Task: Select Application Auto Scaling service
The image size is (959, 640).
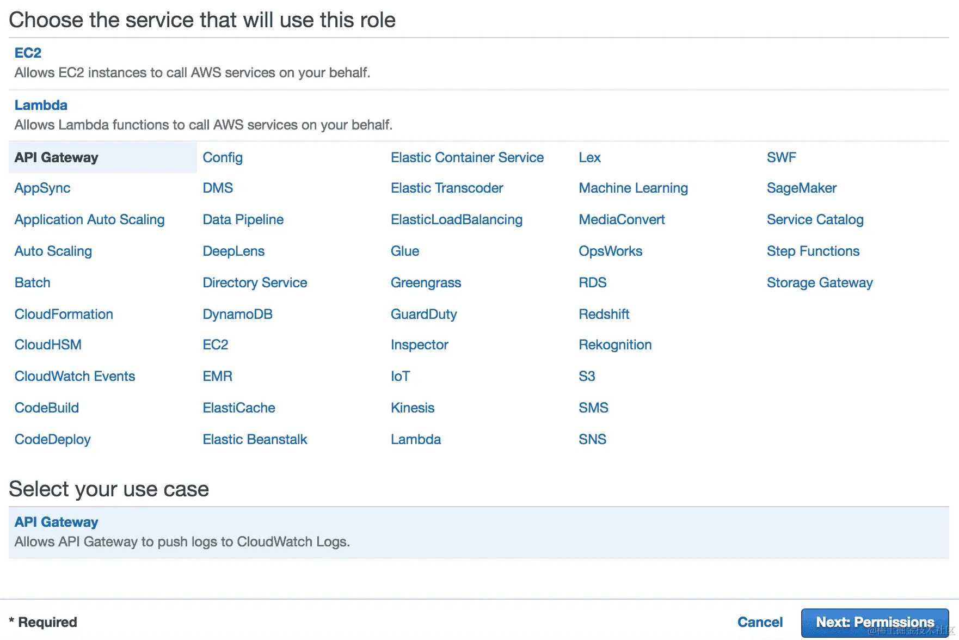Action: point(89,219)
